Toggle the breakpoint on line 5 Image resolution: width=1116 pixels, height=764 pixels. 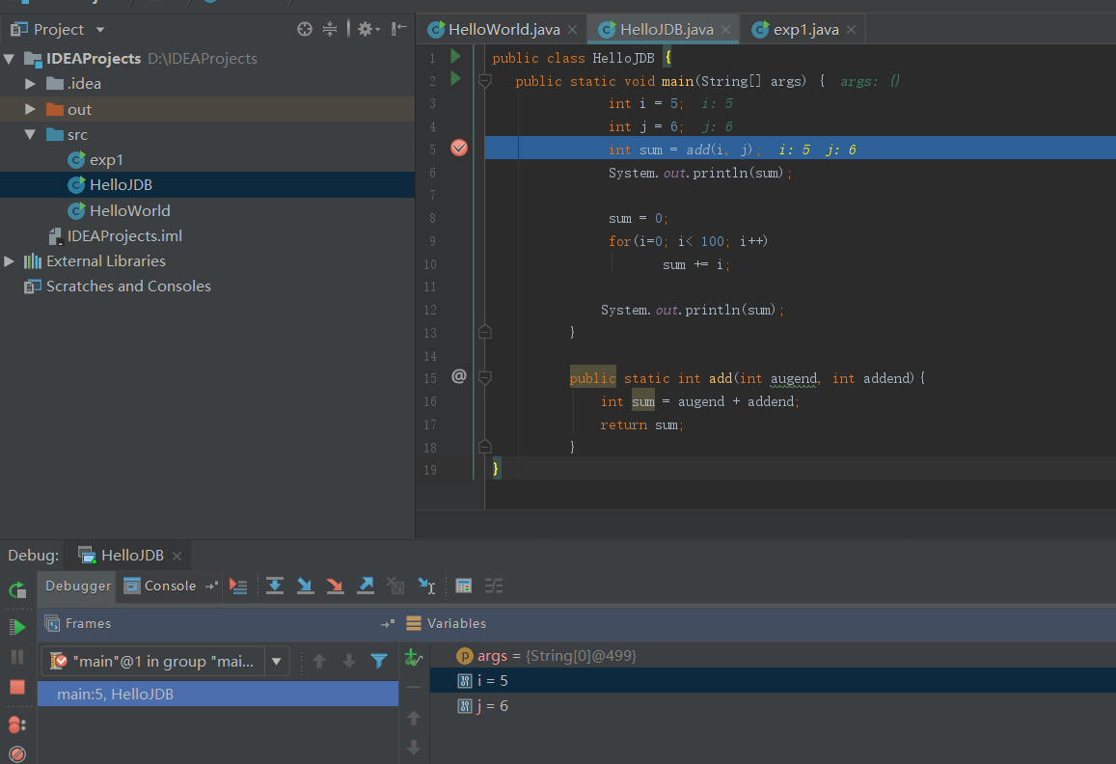pyautogui.click(x=459, y=149)
